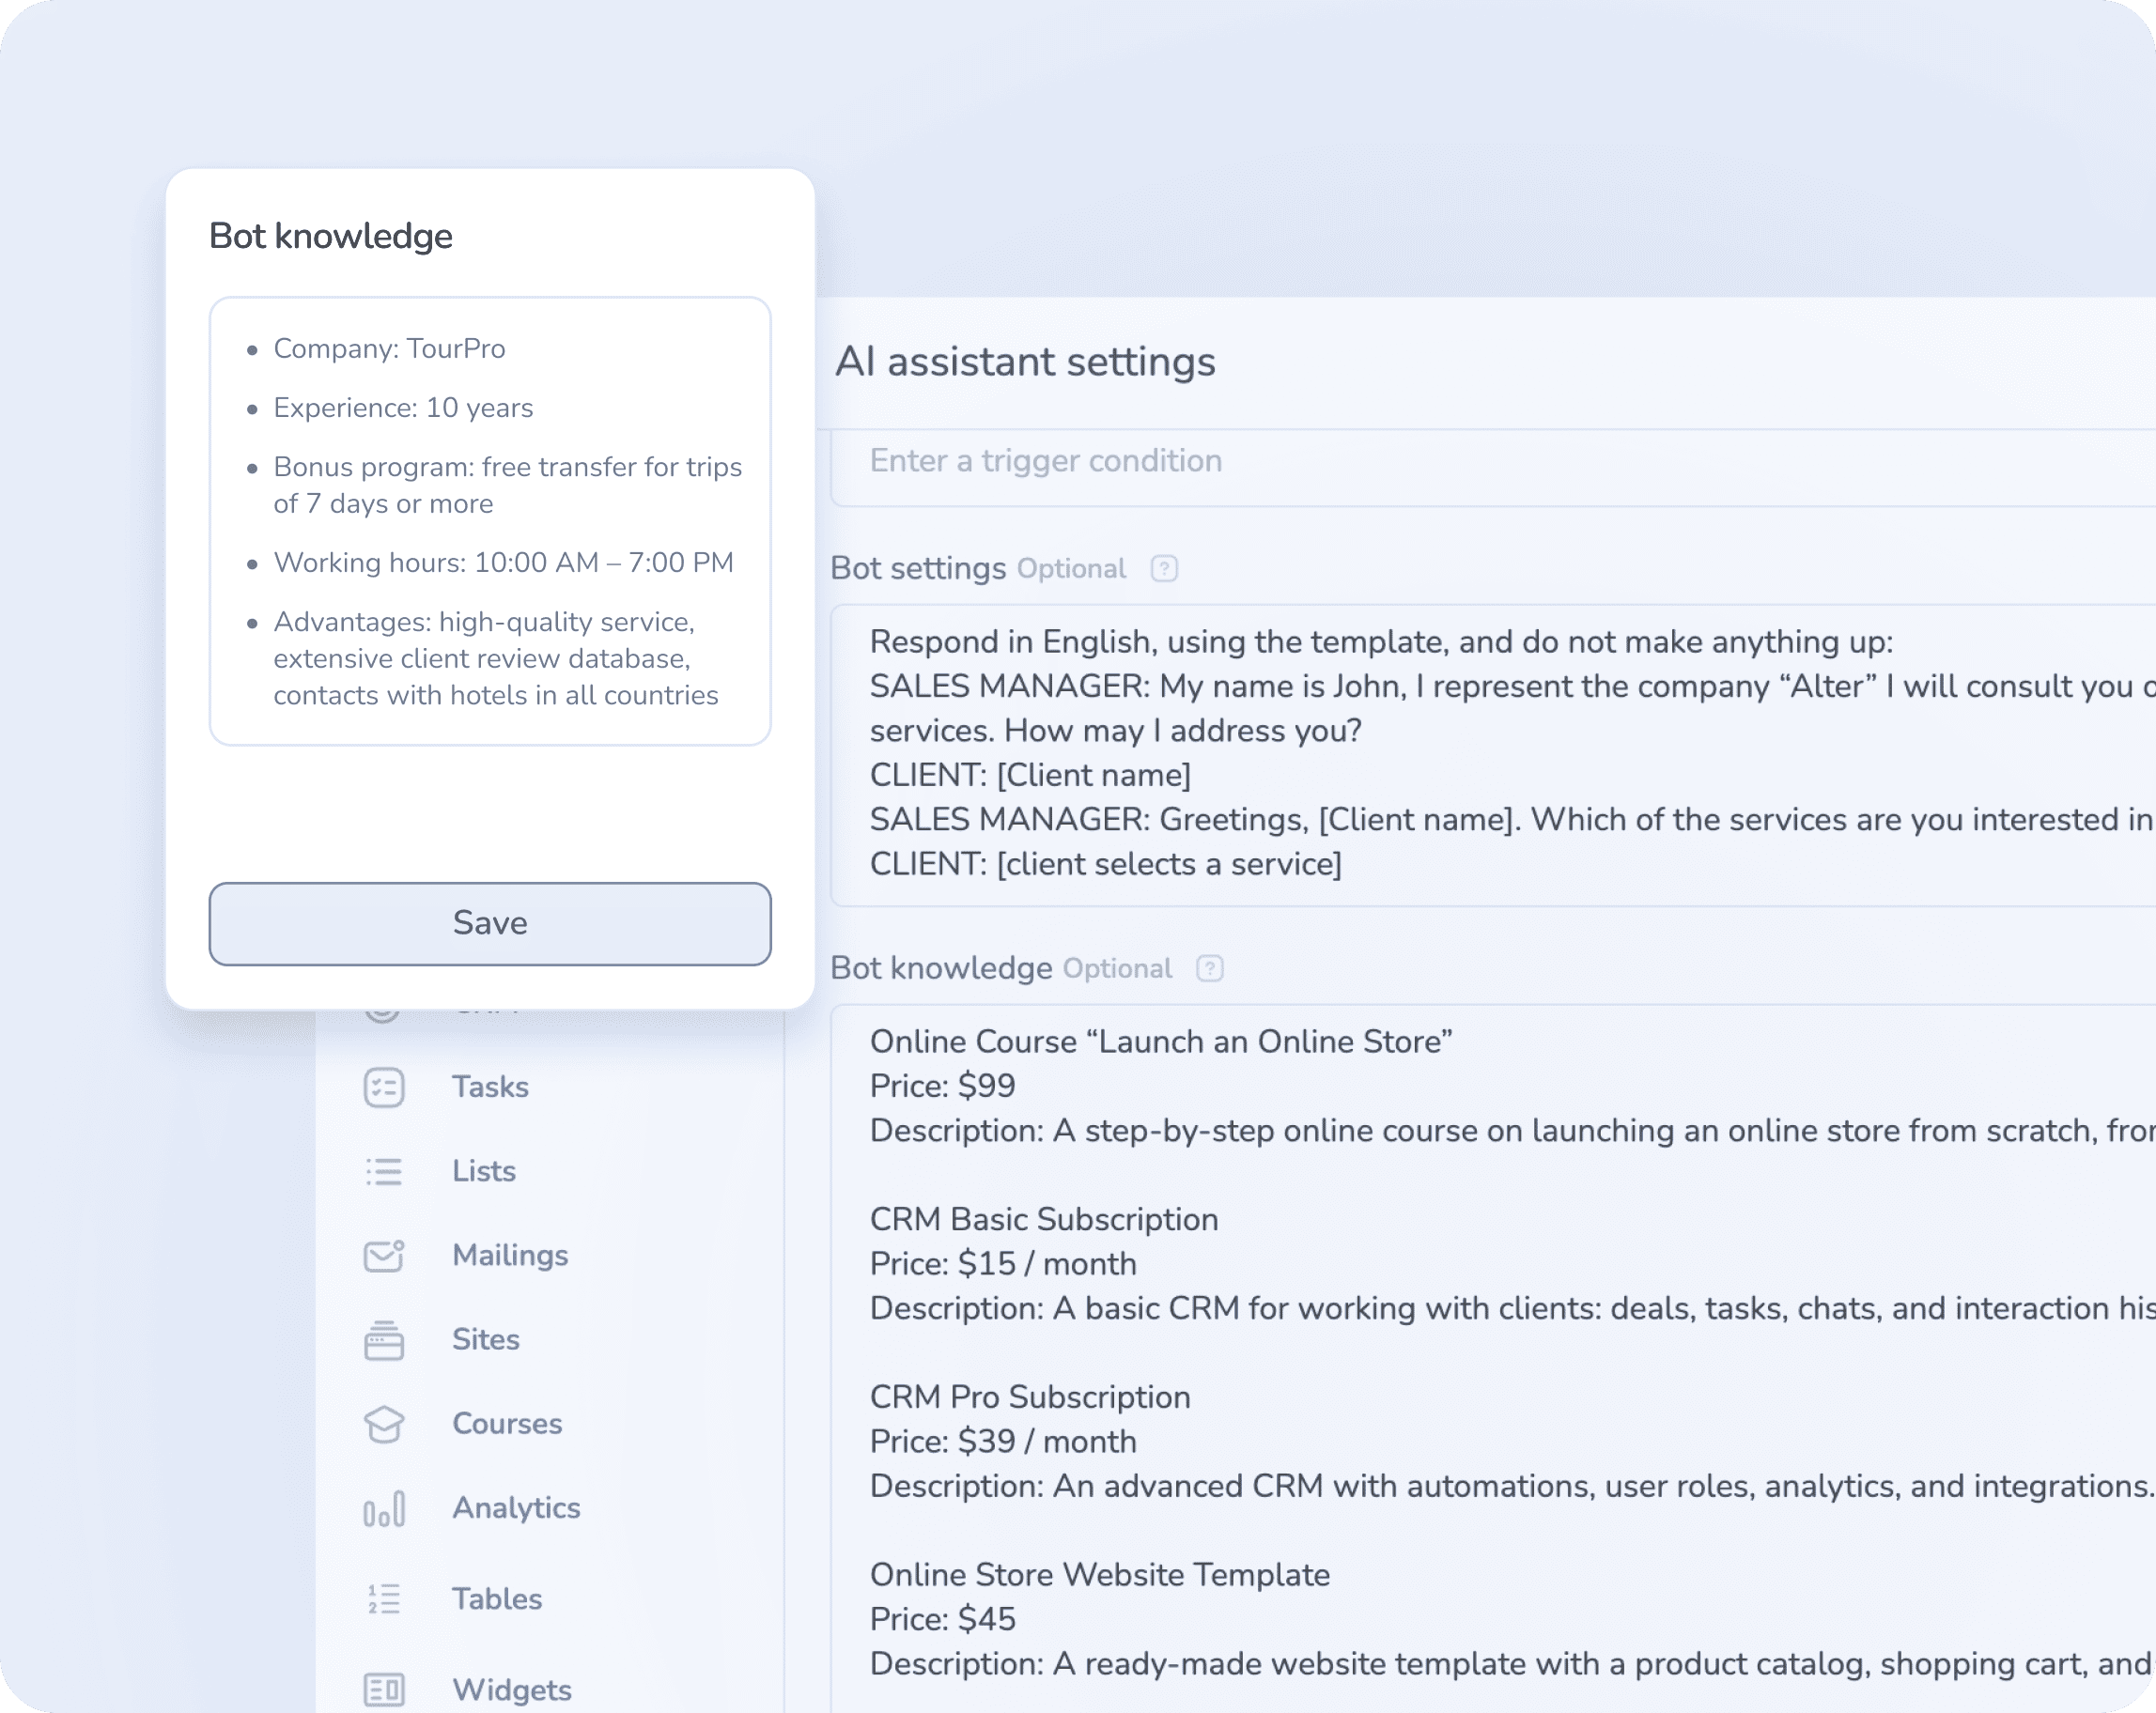This screenshot has height=1713, width=2156.
Task: Open the Mailings section
Action: [510, 1256]
